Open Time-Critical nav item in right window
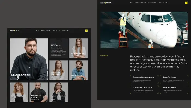The height and width of the screenshot is (108, 191). pos(152,3)
